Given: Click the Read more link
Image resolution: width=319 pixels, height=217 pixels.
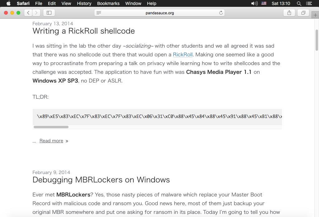Looking at the screenshot, I should 51,141.
